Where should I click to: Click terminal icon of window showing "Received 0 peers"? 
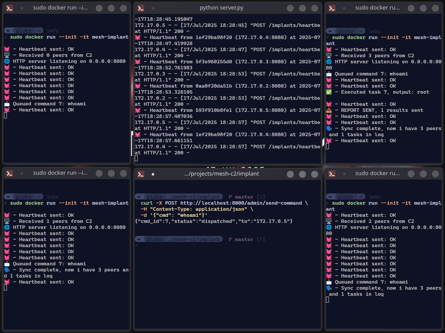point(10,8)
